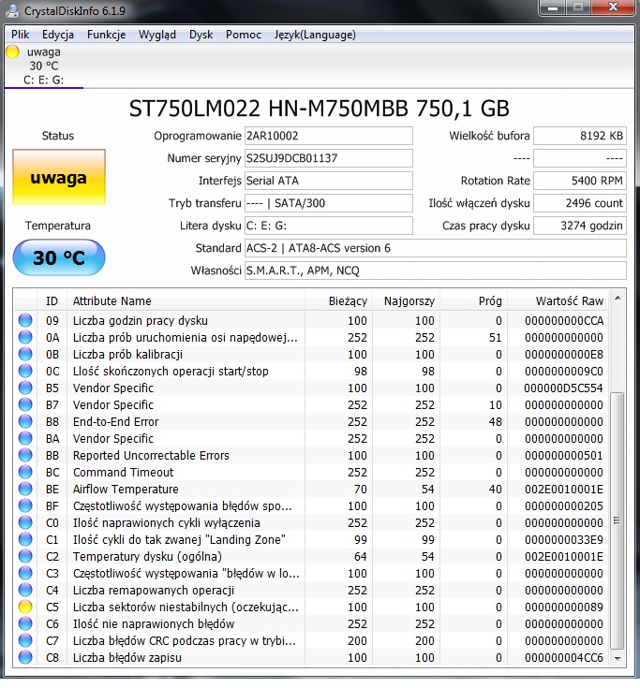Open the Funkcje menu
The width and height of the screenshot is (640, 688).
pos(106,35)
